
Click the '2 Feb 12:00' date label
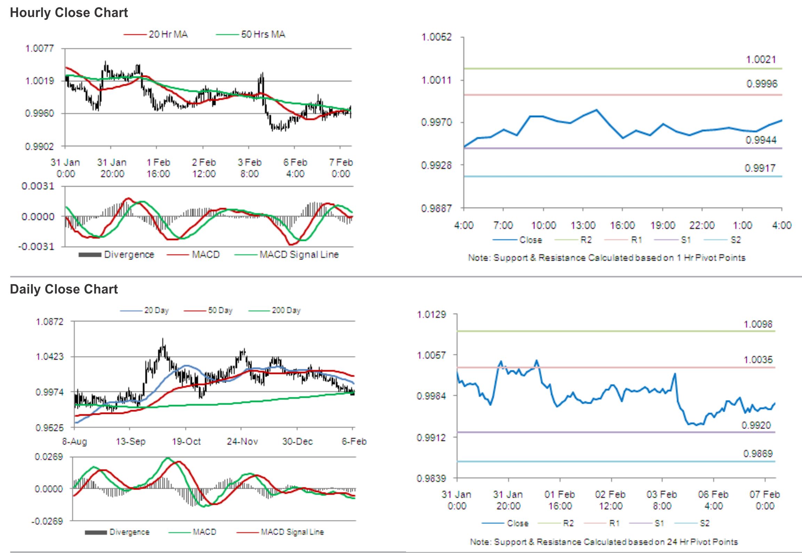coord(204,168)
